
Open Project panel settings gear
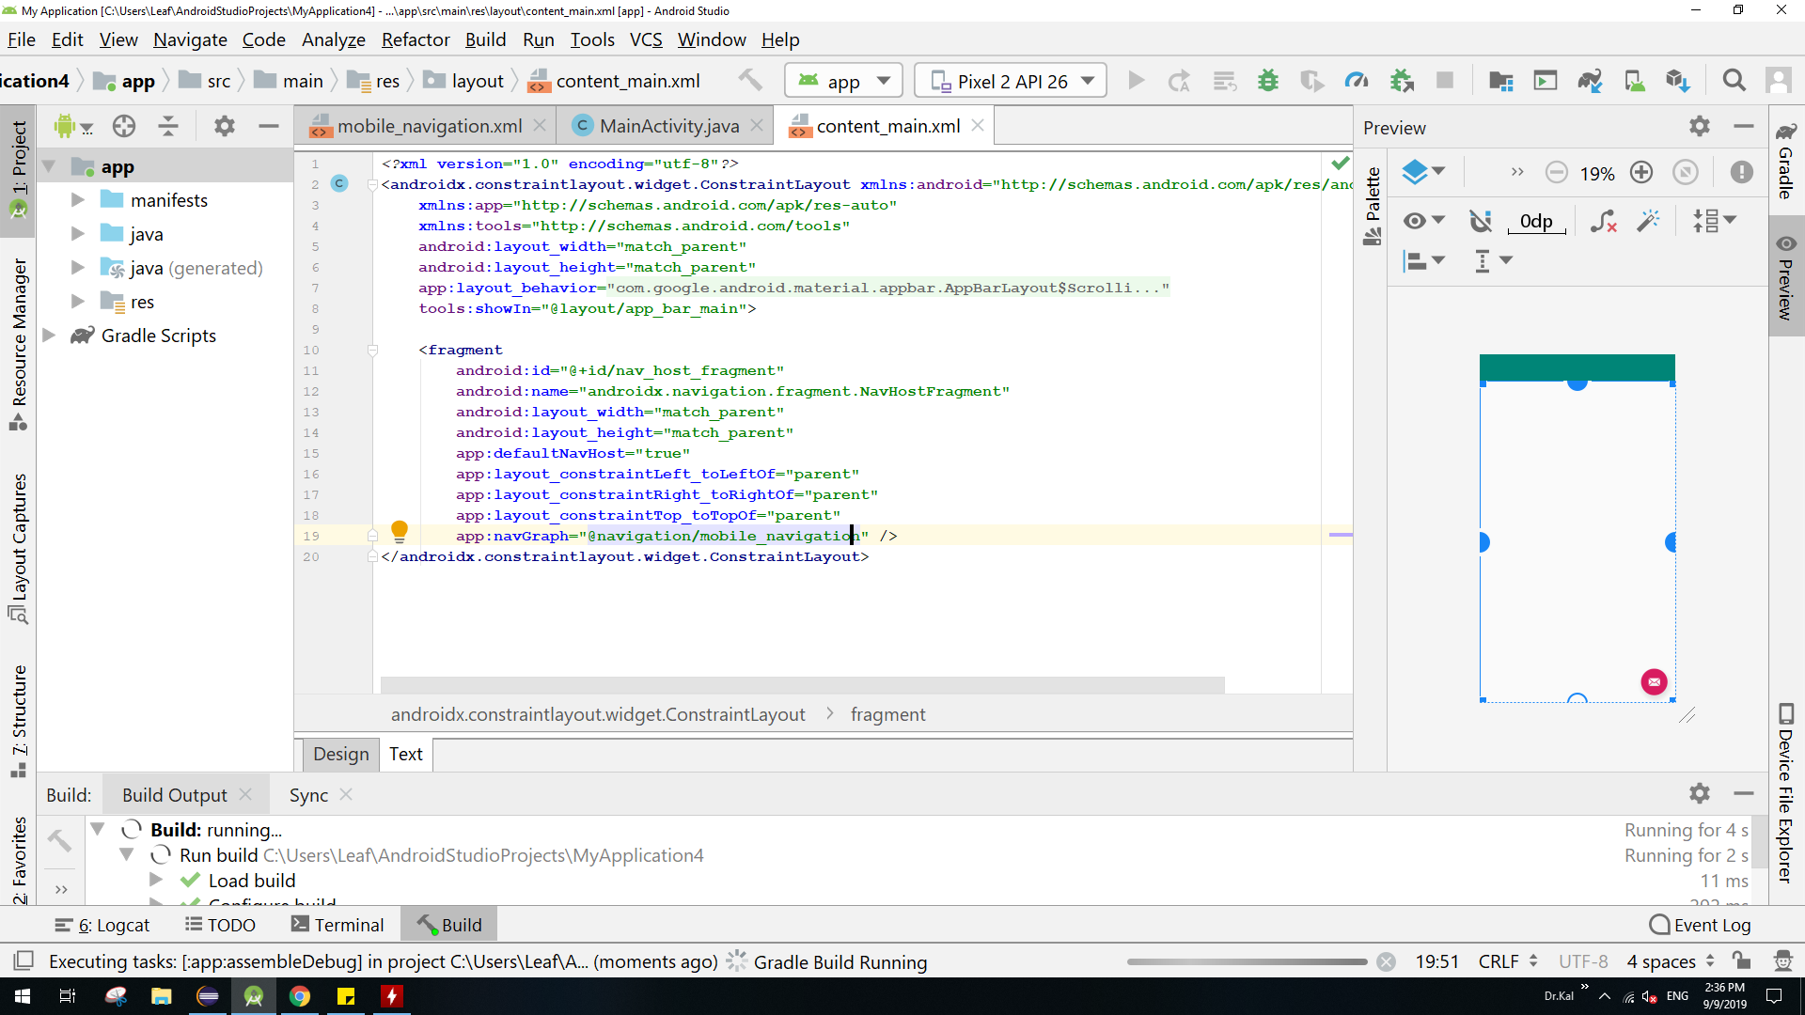click(225, 126)
